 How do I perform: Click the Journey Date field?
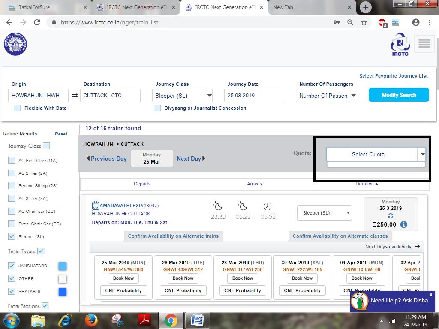(x=254, y=96)
